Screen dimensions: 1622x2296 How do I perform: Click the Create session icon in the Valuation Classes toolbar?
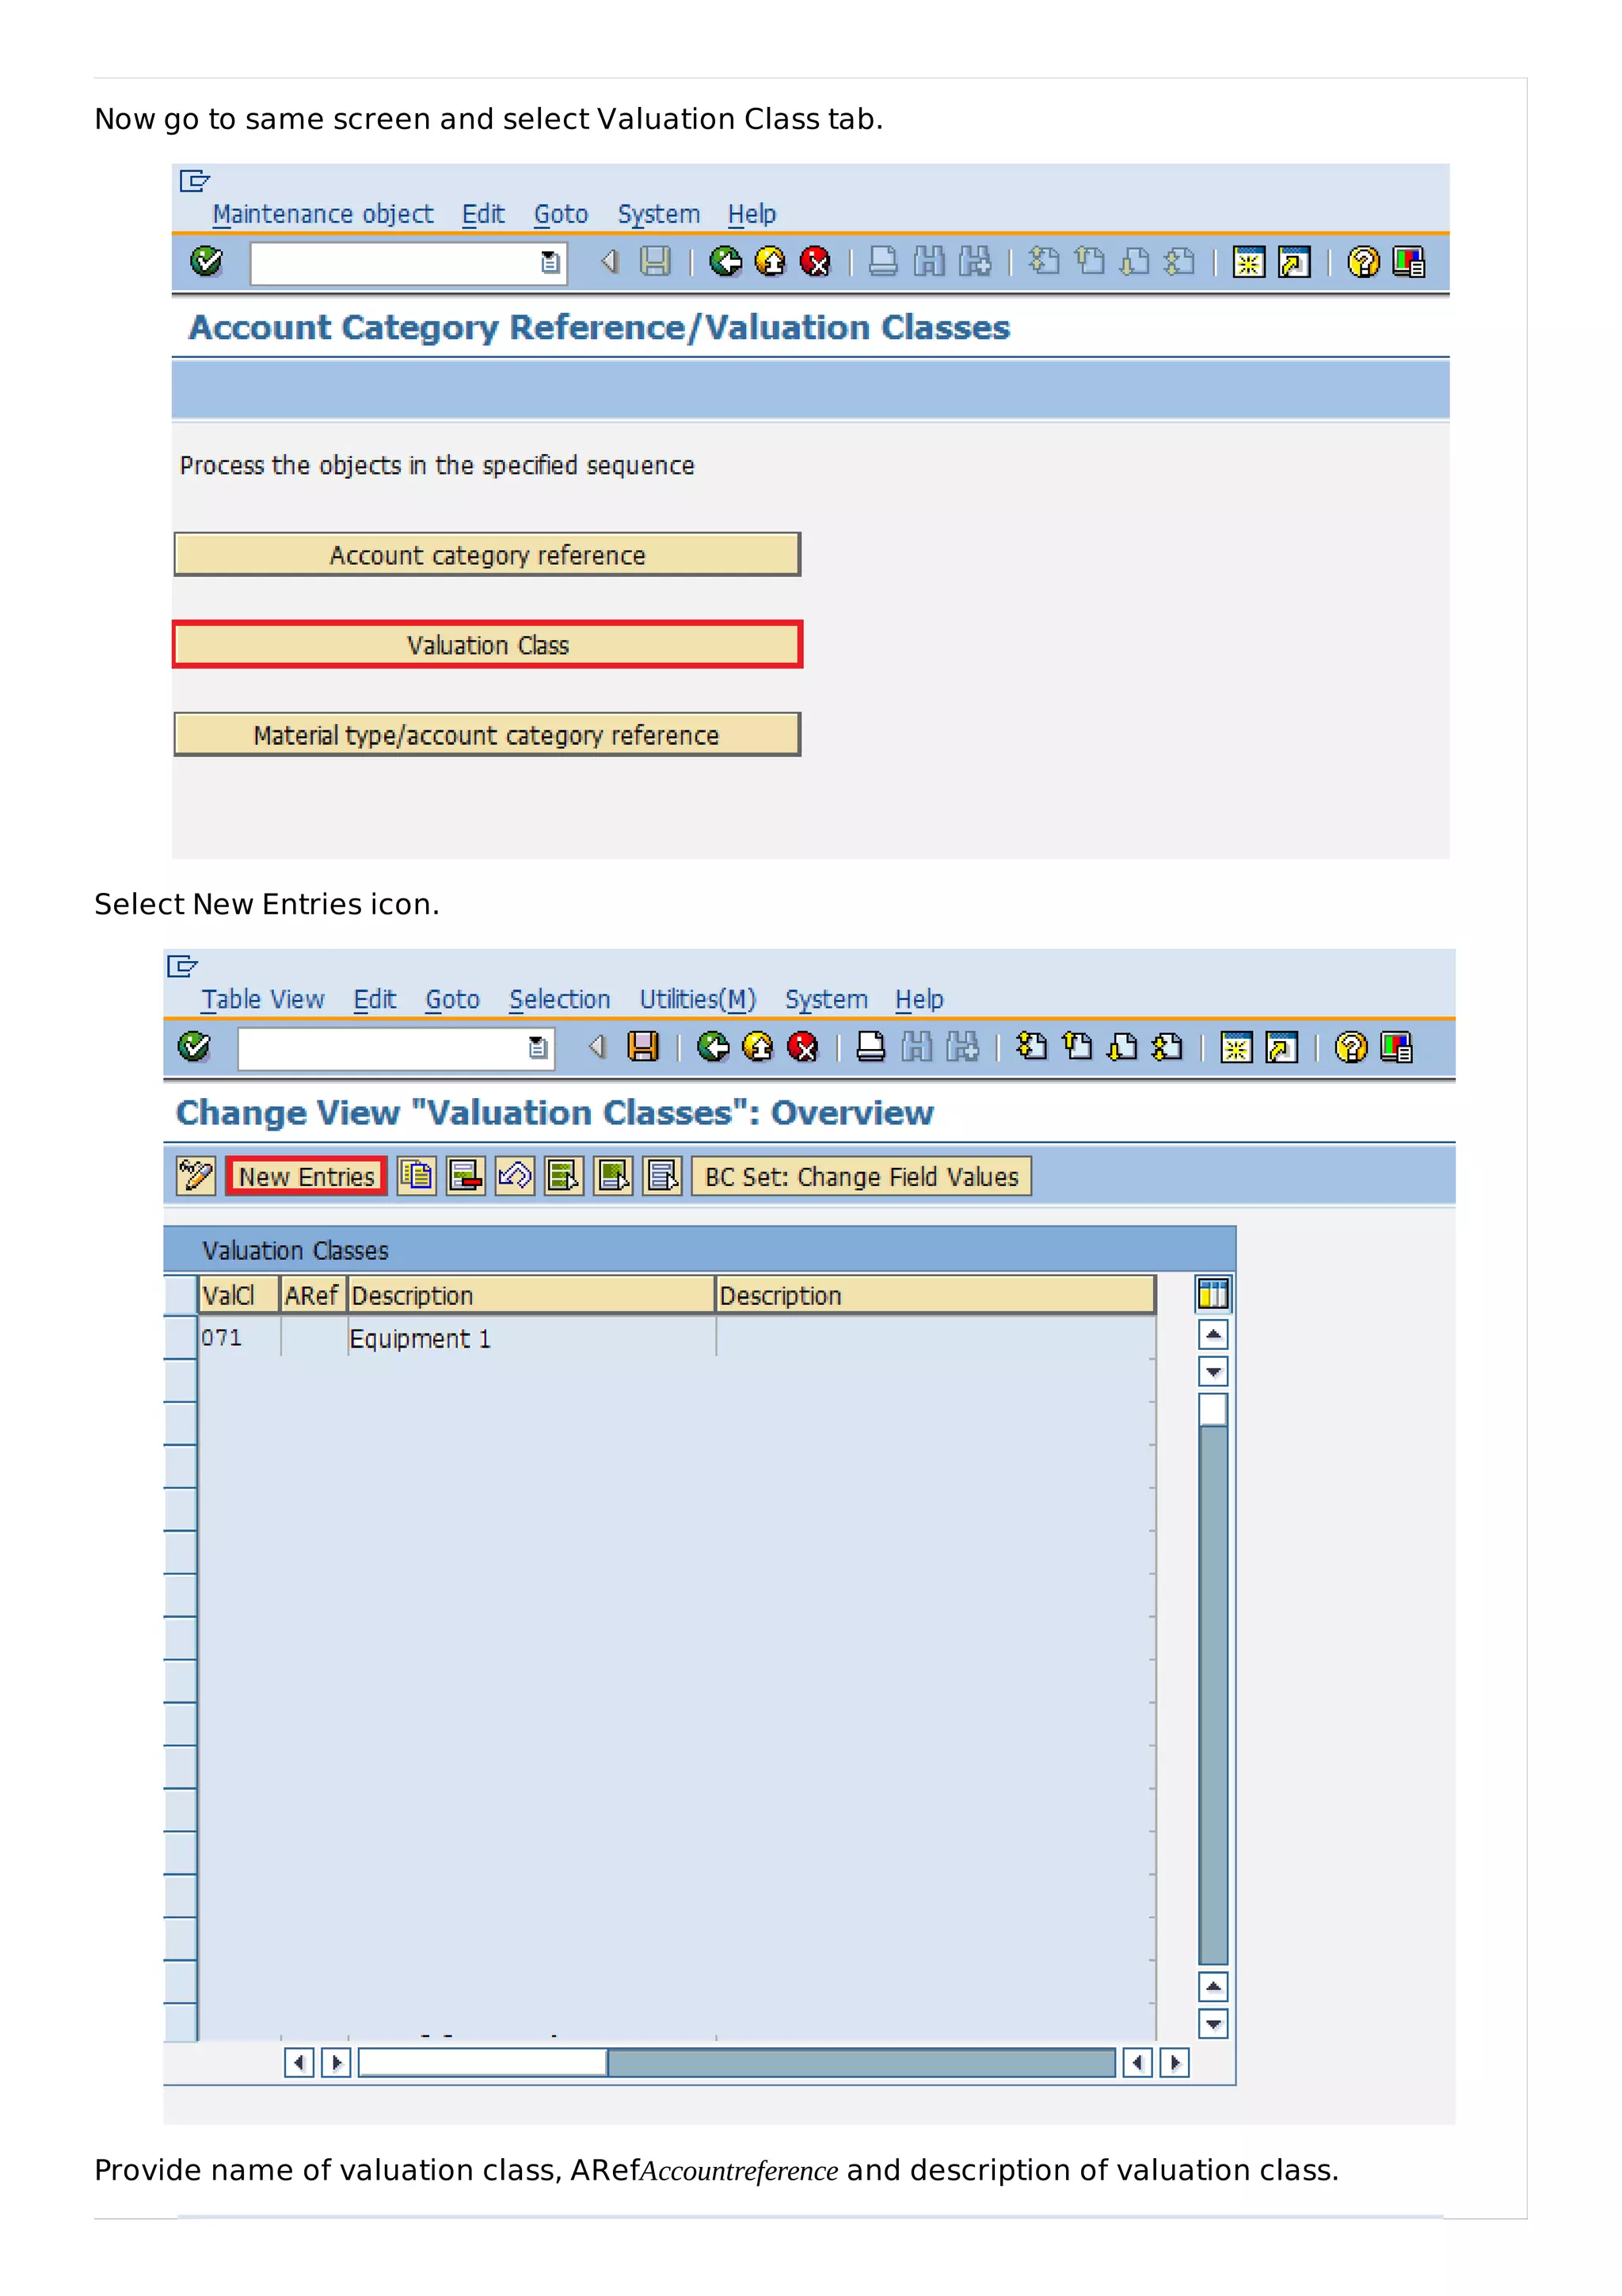(1236, 1047)
